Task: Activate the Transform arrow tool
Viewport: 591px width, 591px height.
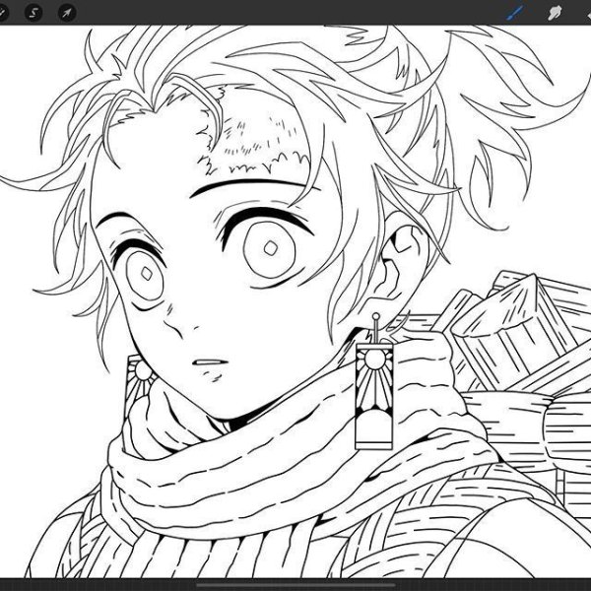Action: click(67, 13)
